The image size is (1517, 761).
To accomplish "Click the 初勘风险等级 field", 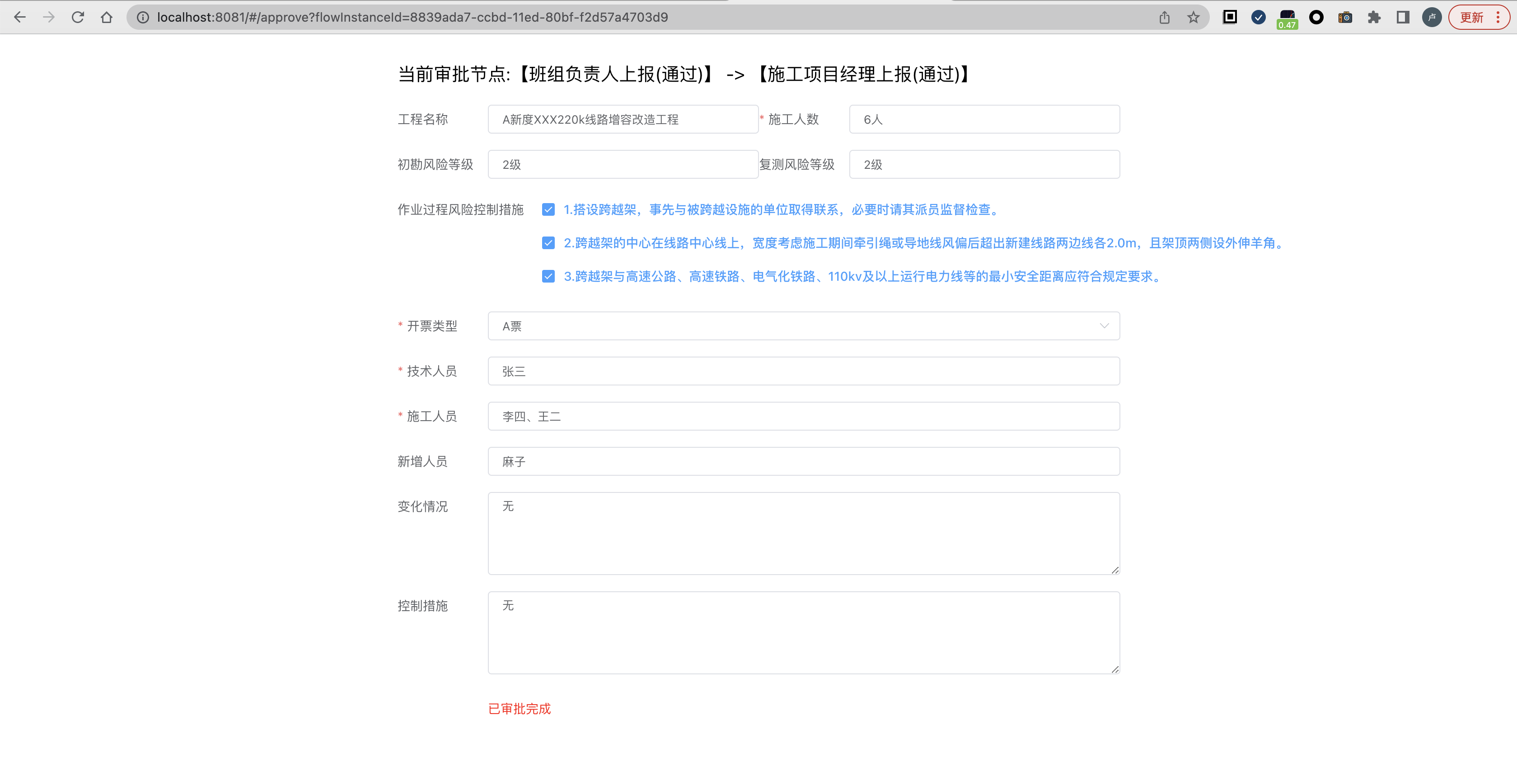I will tap(623, 164).
